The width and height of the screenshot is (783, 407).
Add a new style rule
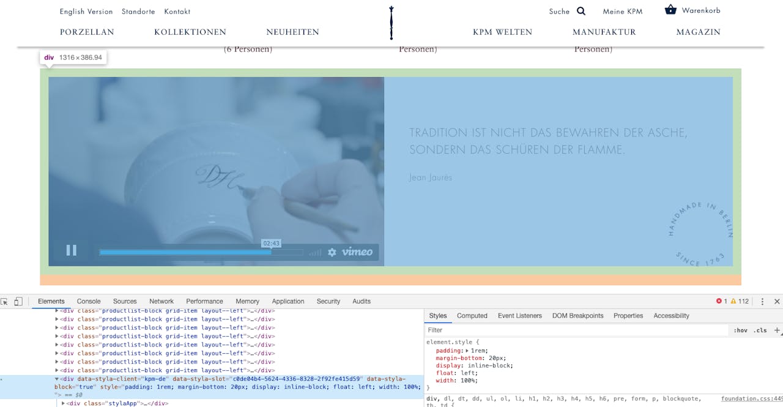coord(777,330)
